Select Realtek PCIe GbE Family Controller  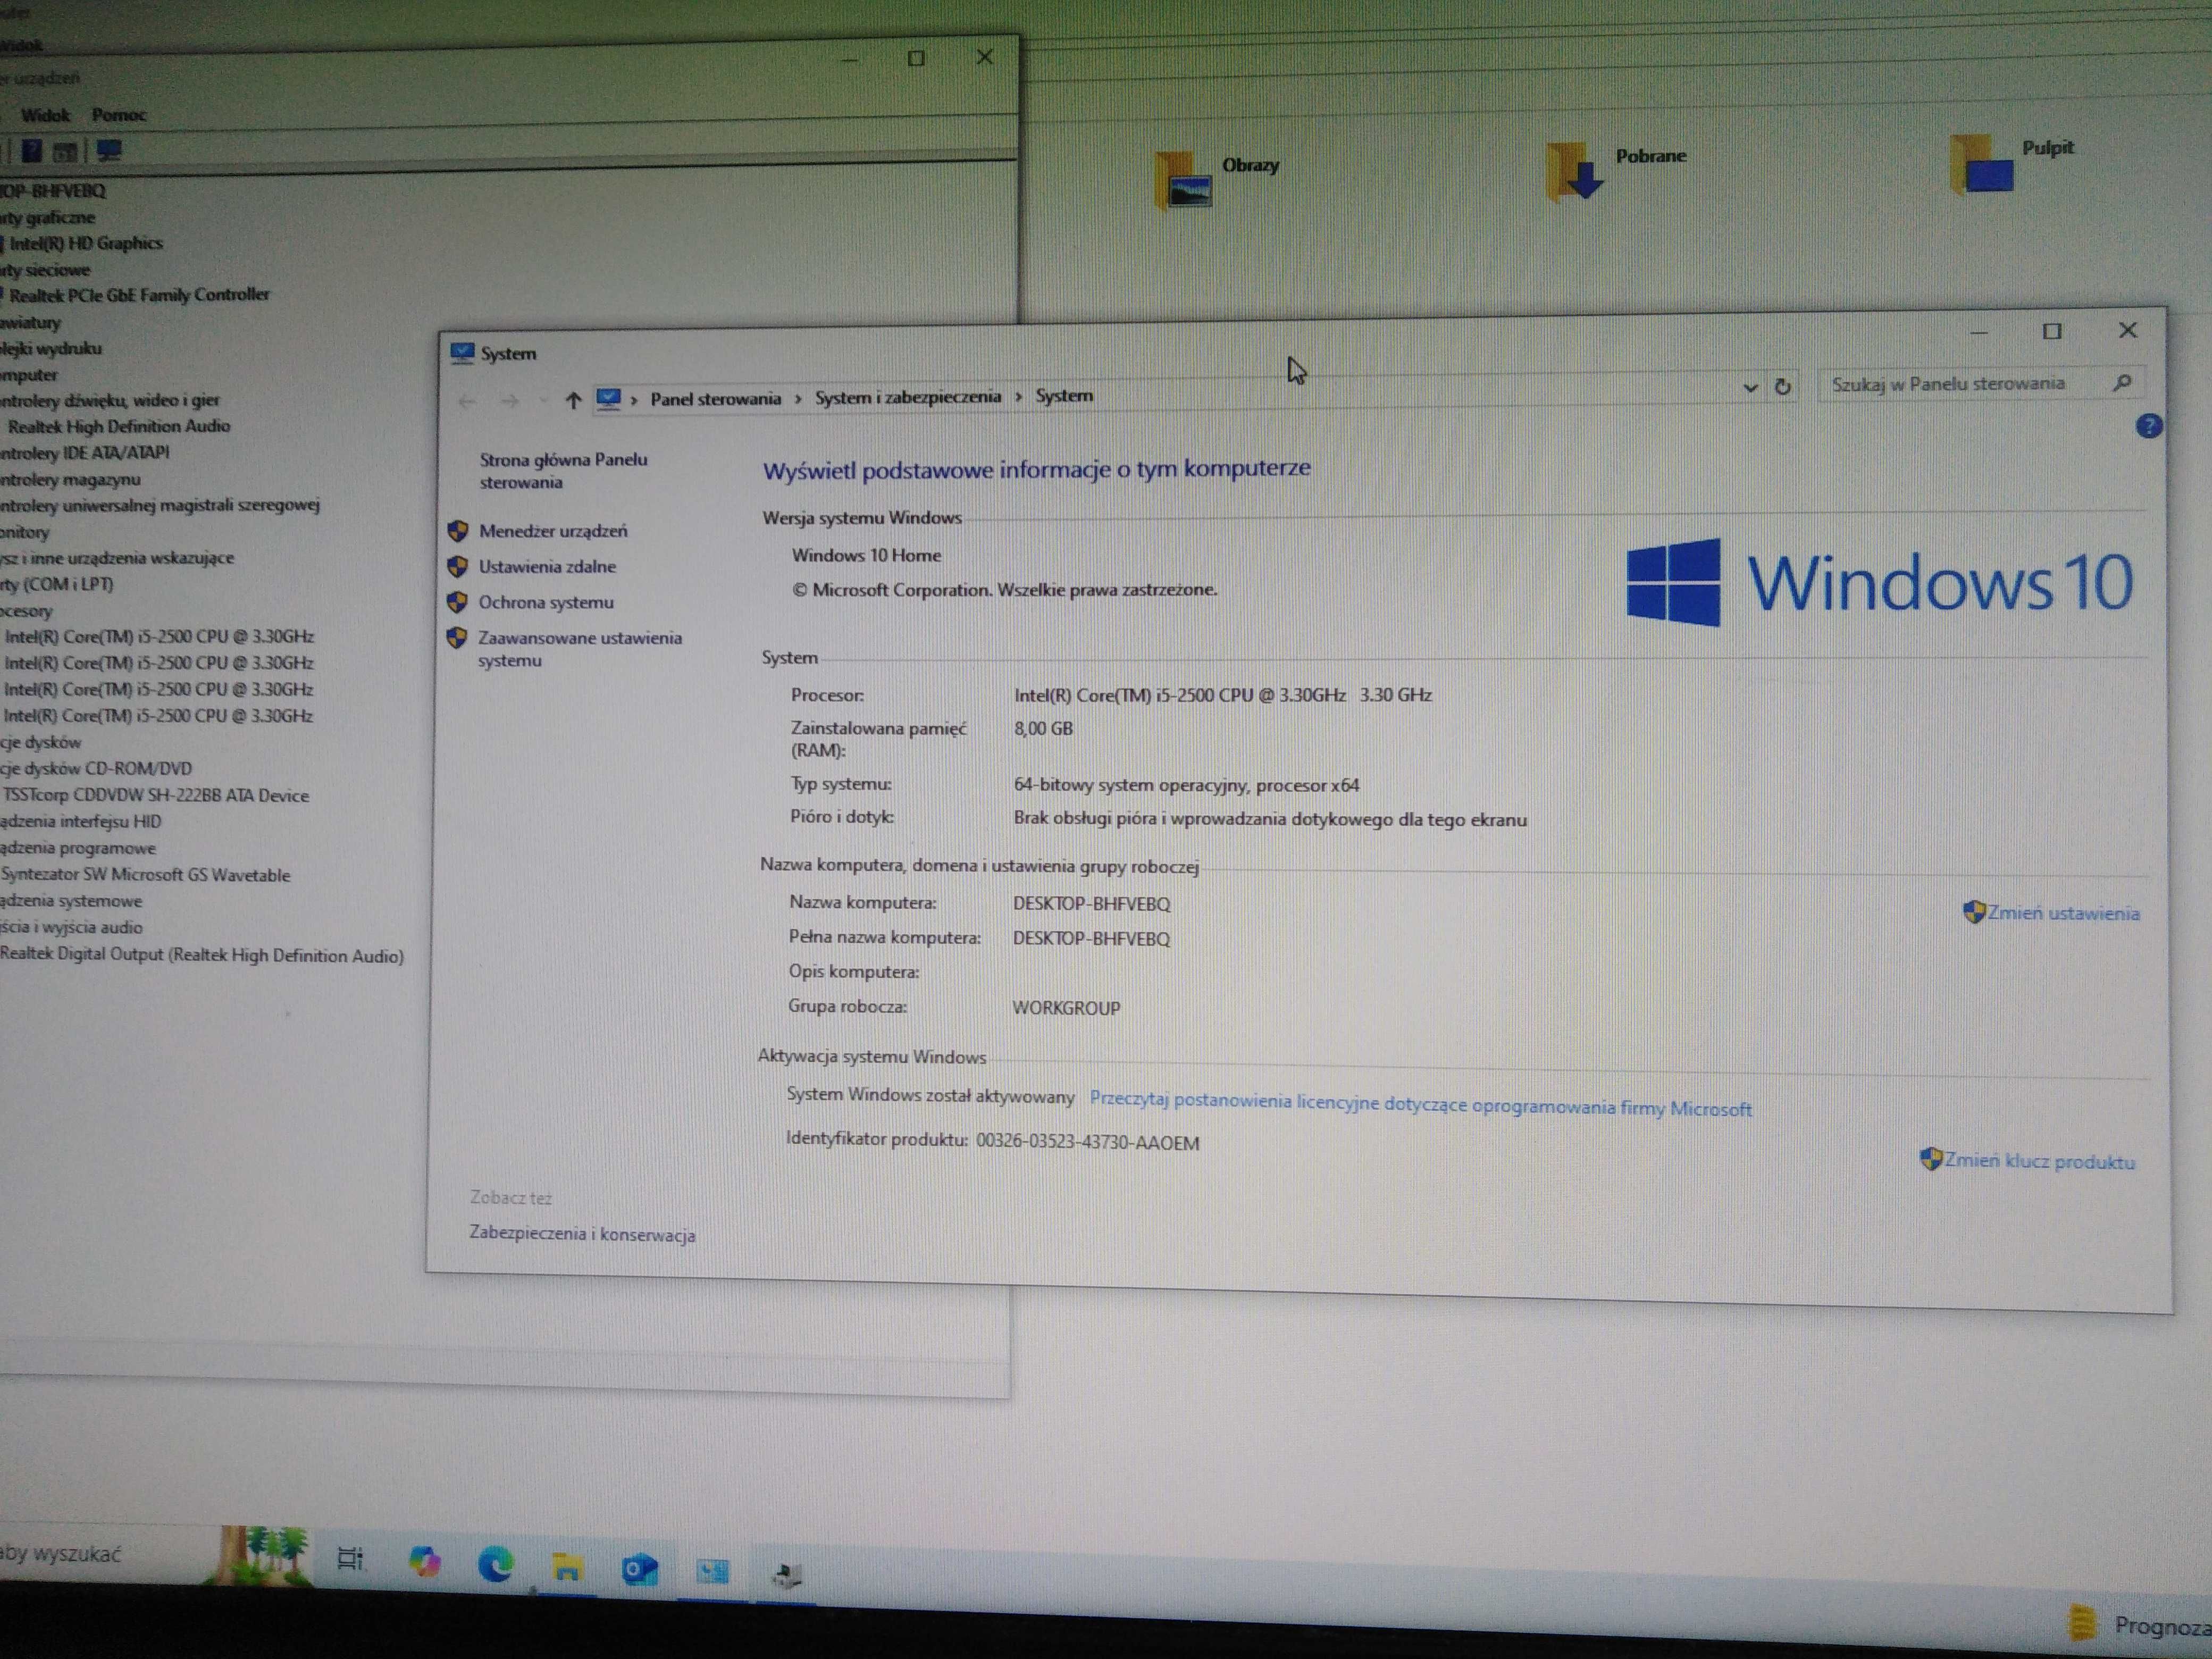pyautogui.click(x=139, y=295)
